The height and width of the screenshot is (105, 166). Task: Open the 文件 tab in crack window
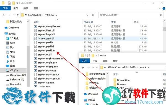85,61
